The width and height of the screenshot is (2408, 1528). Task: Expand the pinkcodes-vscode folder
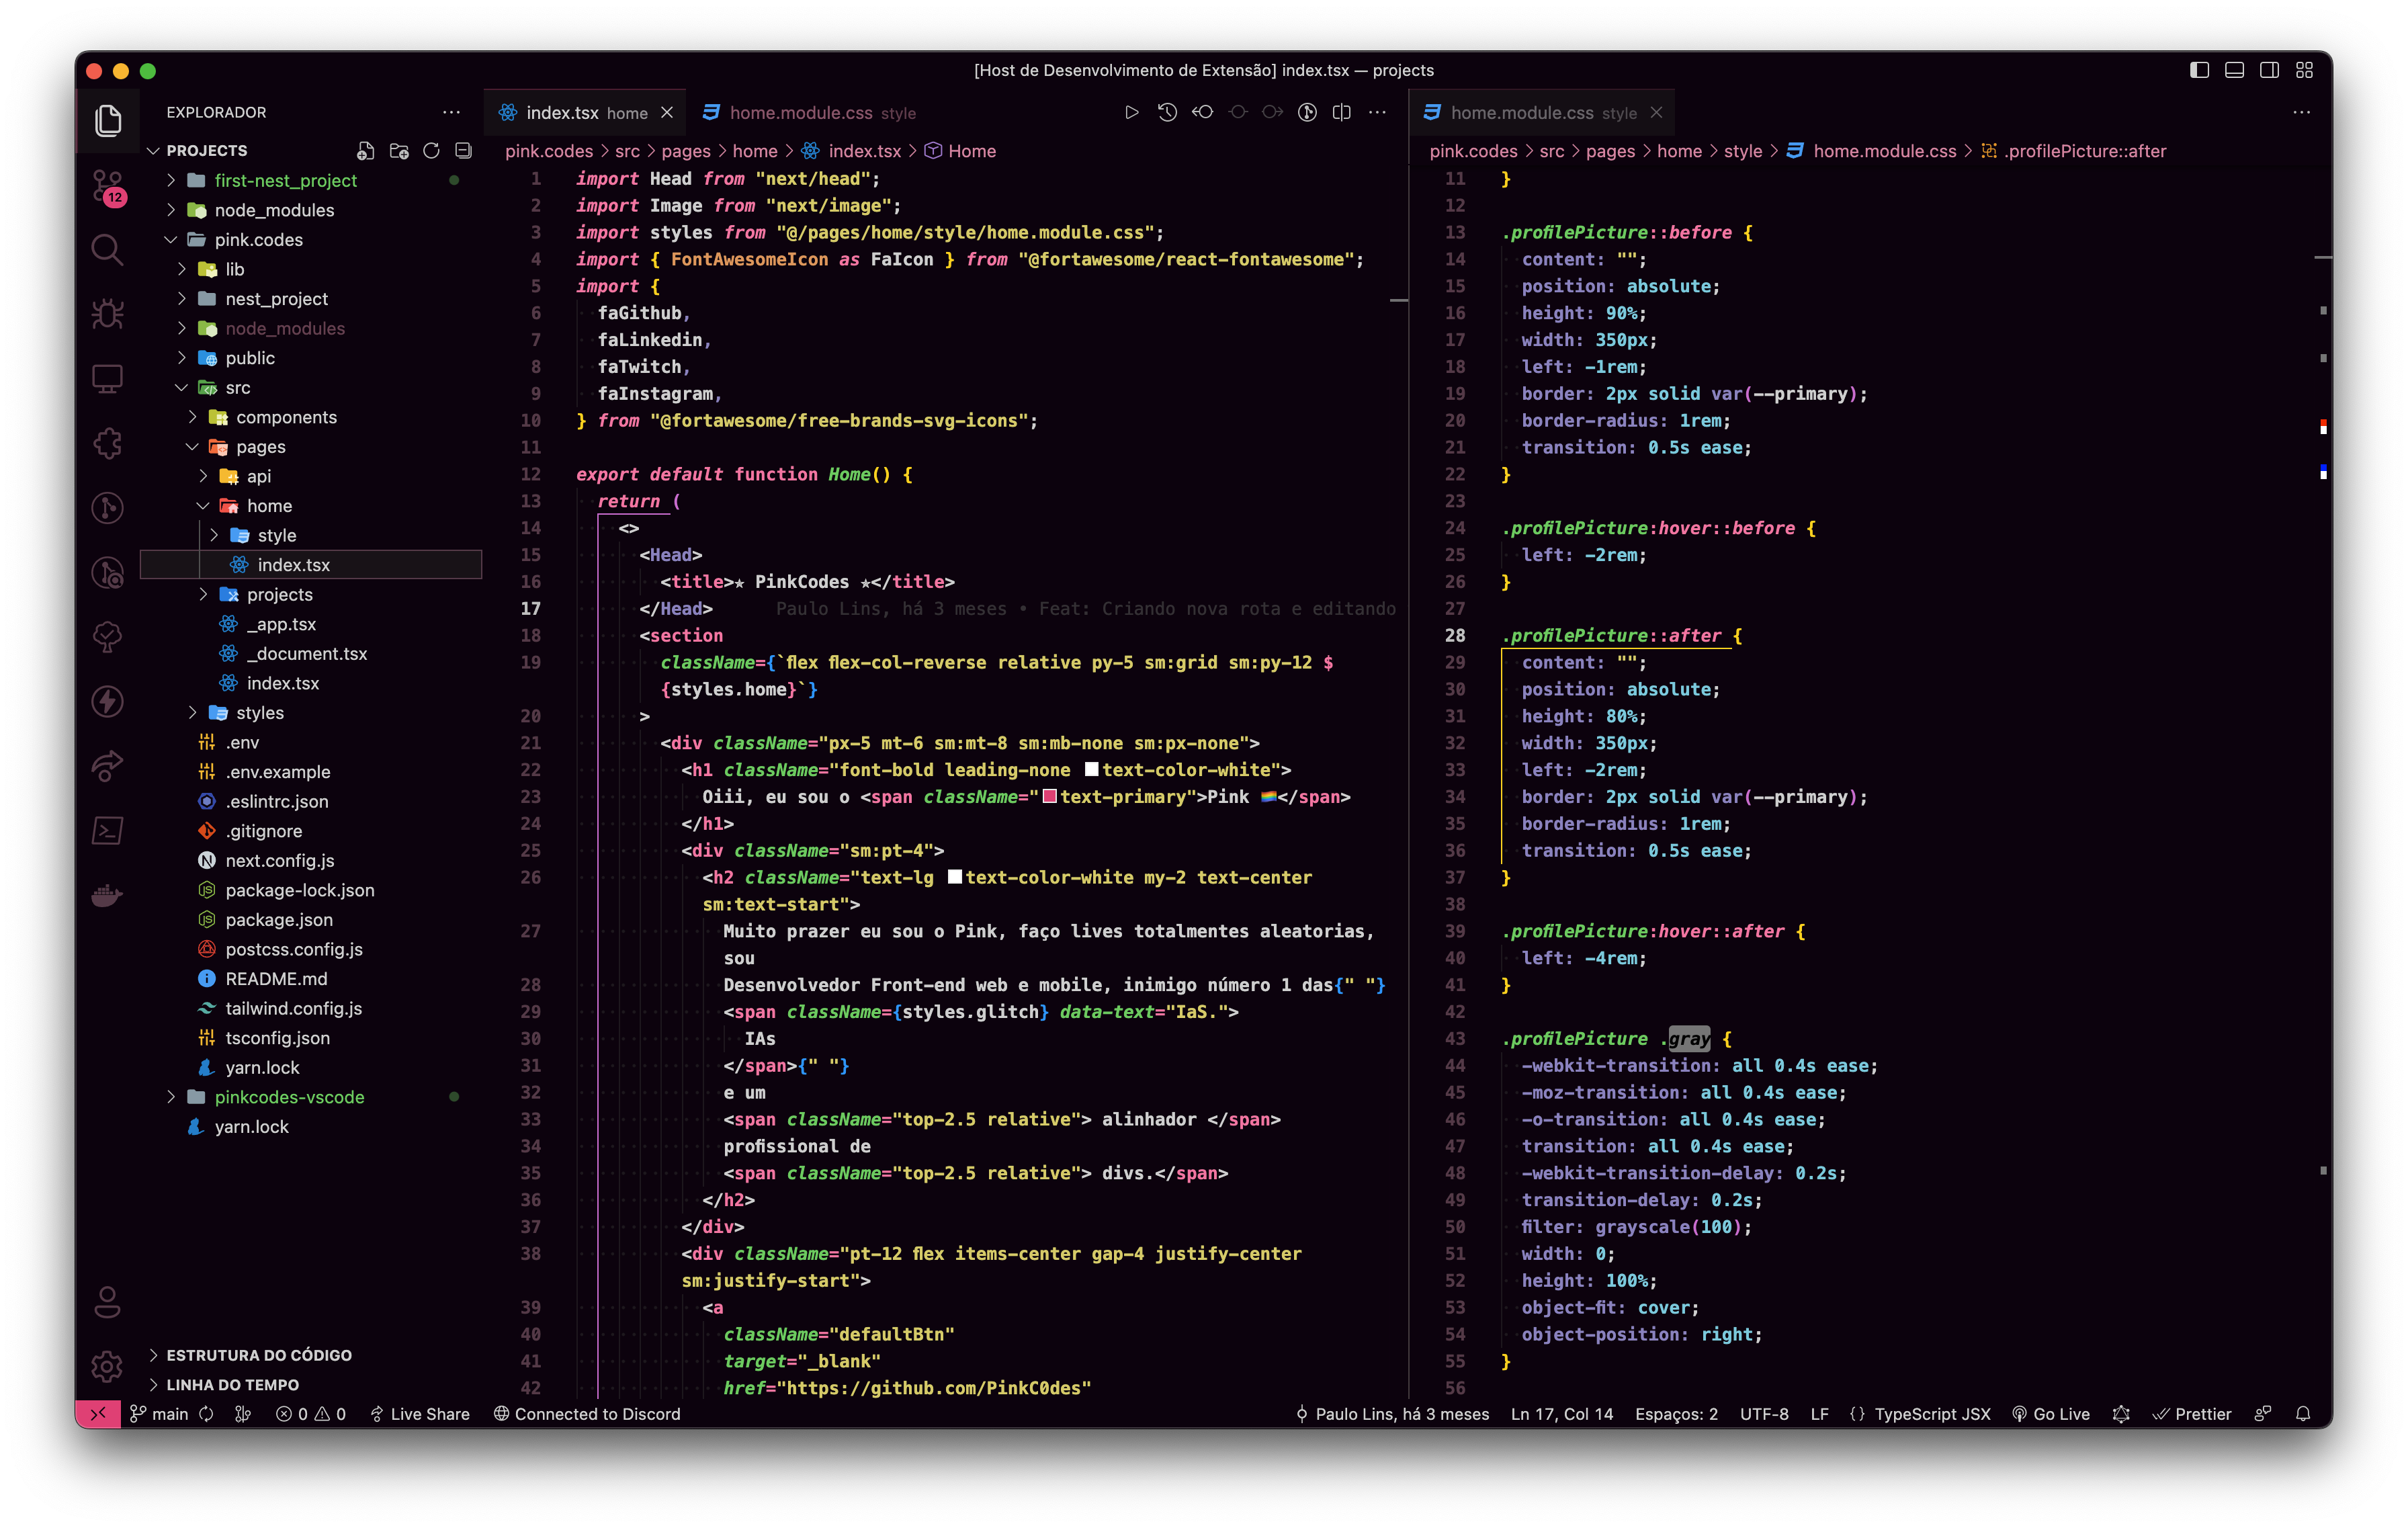[289, 1097]
